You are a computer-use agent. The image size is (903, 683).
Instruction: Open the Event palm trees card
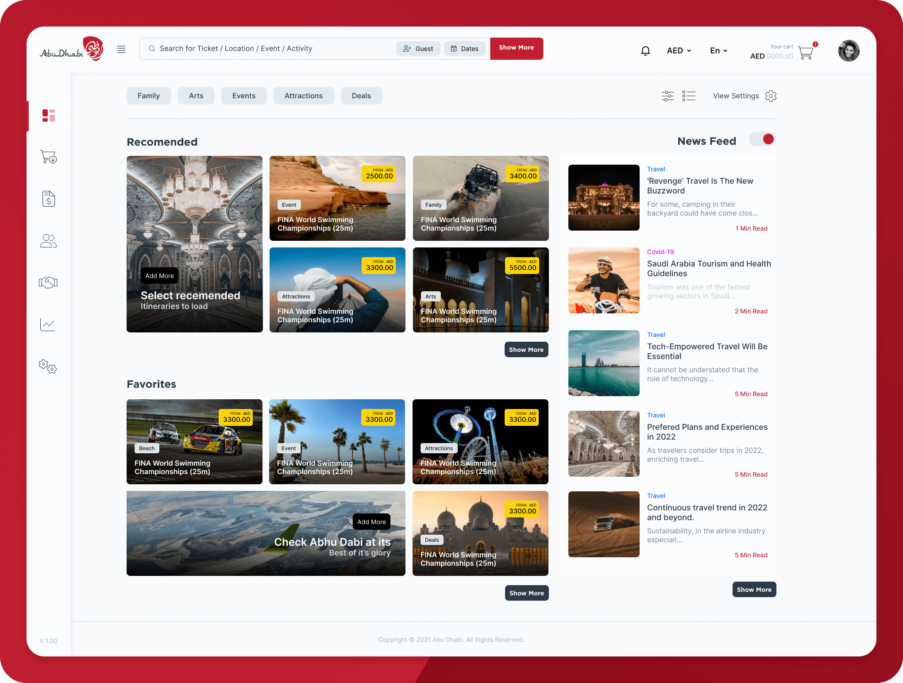337,442
